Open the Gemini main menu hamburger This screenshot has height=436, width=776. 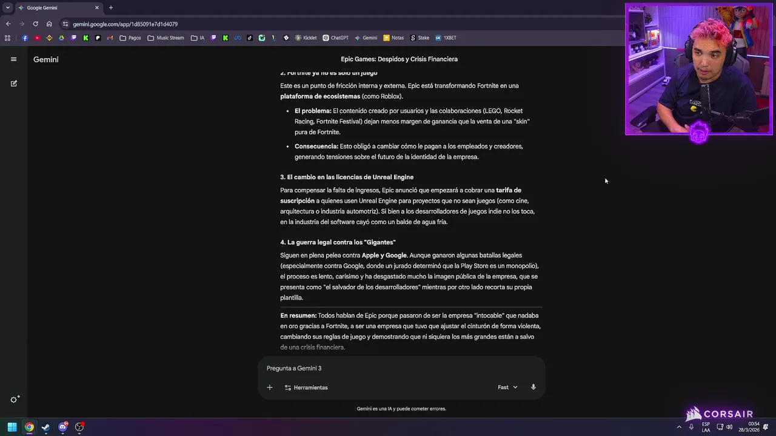tap(13, 59)
